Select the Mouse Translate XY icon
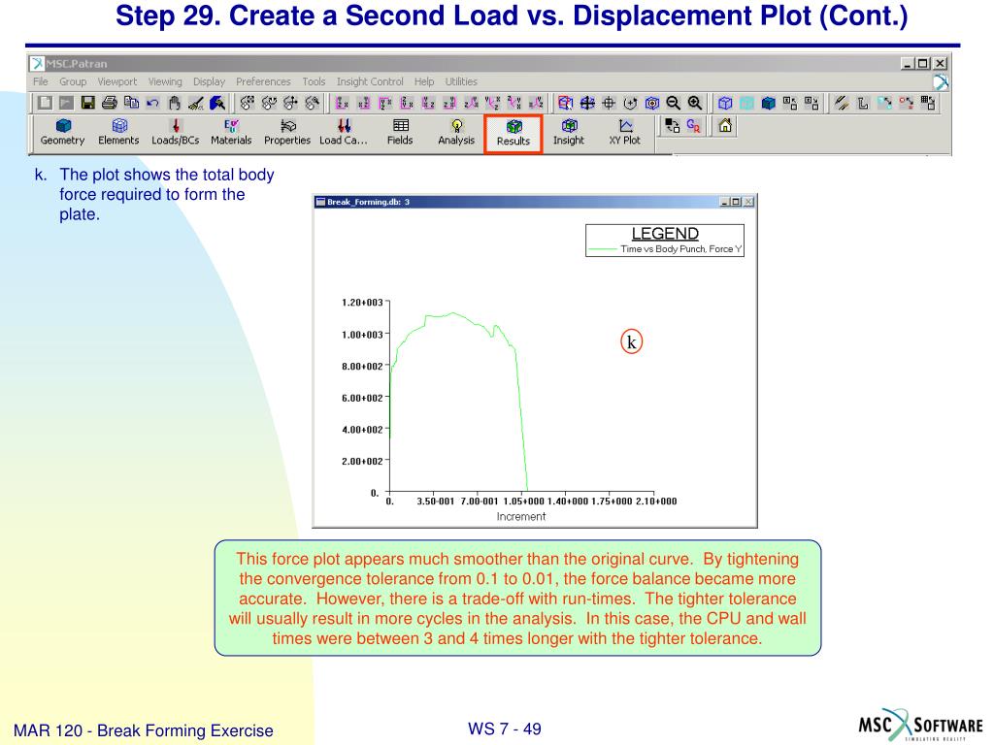 [290, 103]
